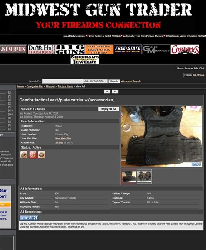Open Browse Ads in top navigation
This screenshot has width=206, height=250.
[x=191, y=68]
